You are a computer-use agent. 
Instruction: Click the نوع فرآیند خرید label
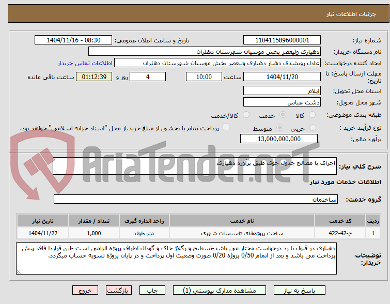pyautogui.click(x=361, y=128)
